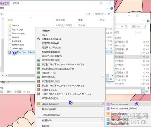Sort by 类型 column in SETUP window

click(80, 20)
